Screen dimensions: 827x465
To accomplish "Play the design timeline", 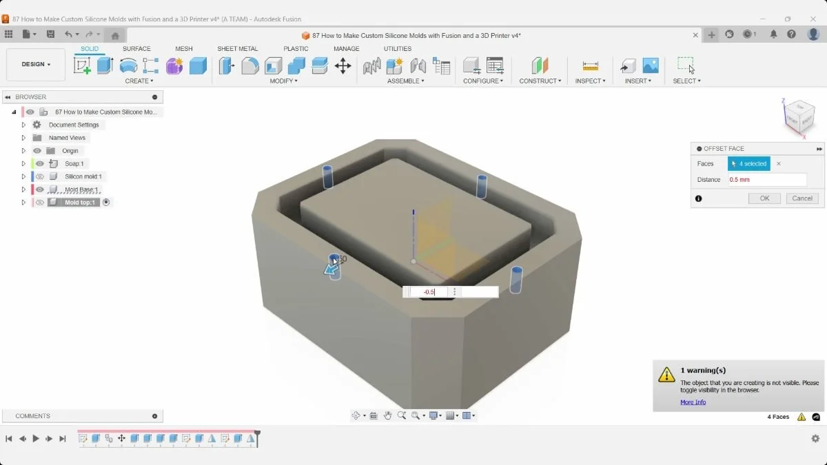I will click(36, 439).
